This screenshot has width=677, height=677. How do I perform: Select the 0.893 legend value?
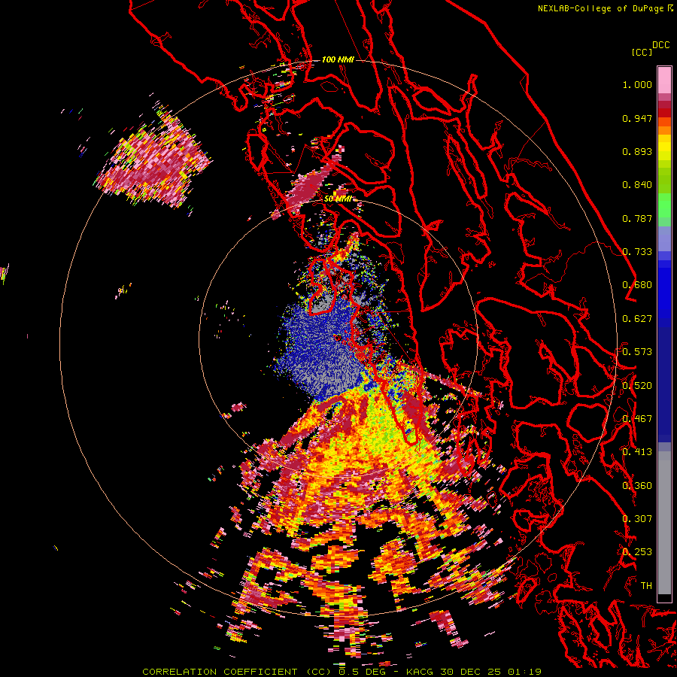(x=637, y=151)
